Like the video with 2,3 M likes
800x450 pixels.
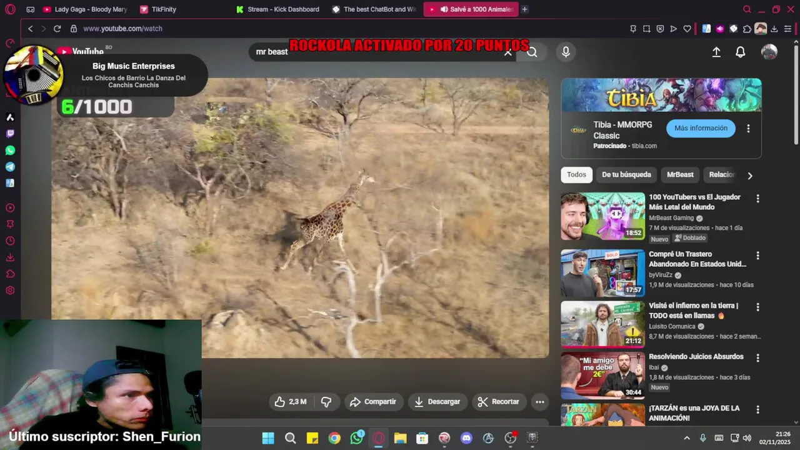[x=291, y=402]
